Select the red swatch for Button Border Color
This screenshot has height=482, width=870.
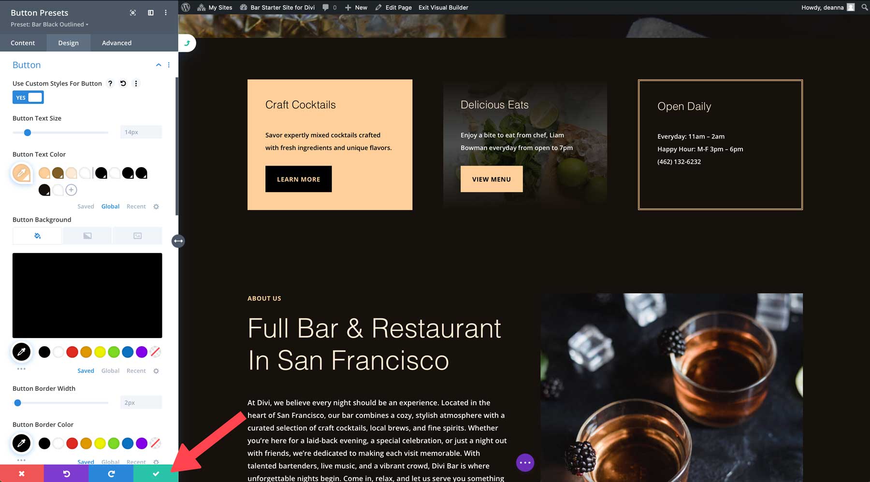[x=72, y=443]
